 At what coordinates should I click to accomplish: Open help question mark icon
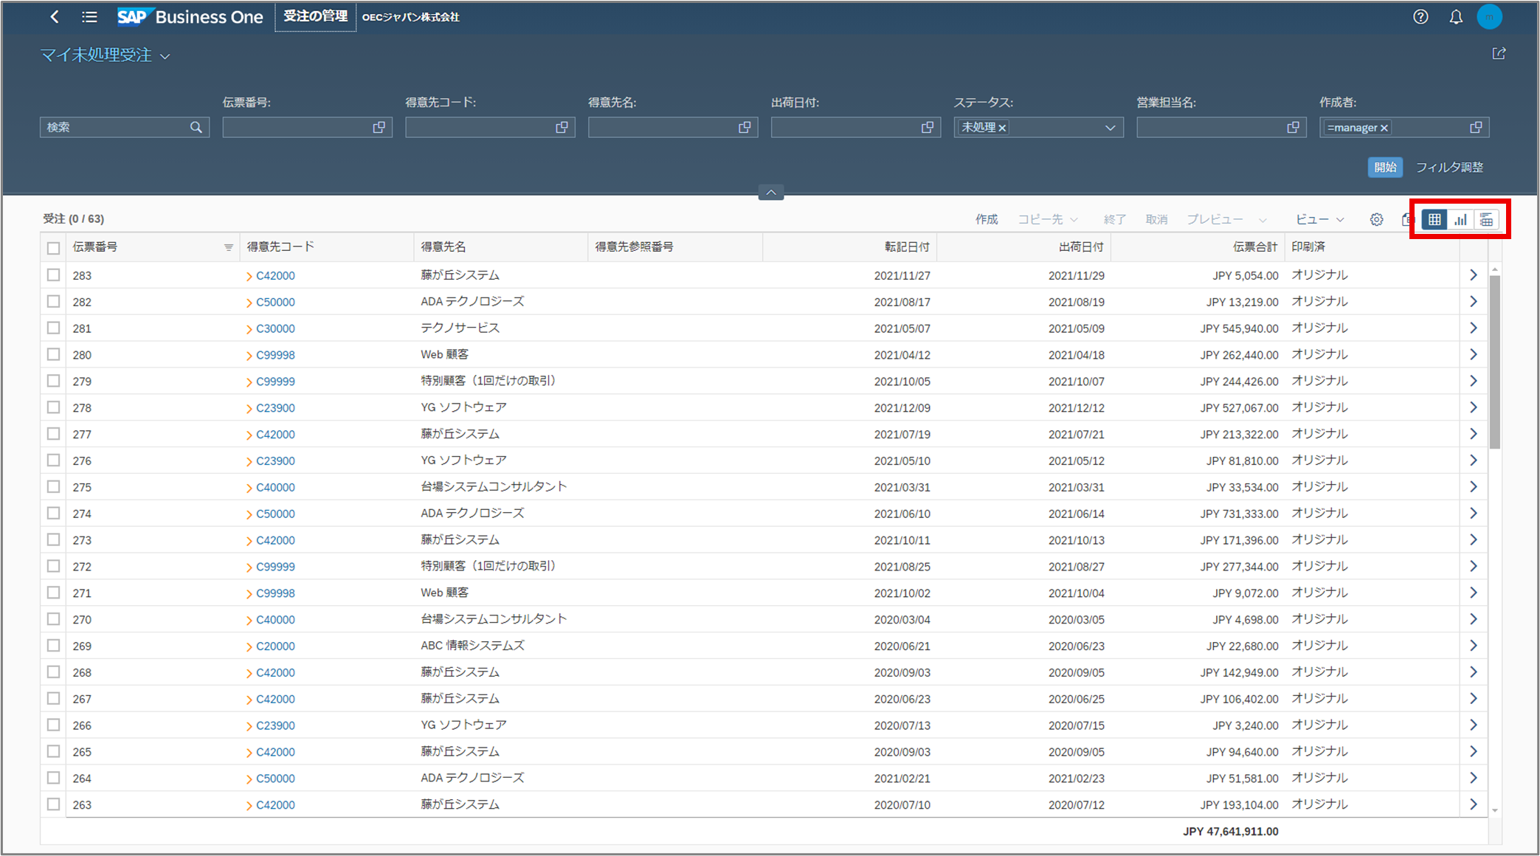[x=1420, y=17]
